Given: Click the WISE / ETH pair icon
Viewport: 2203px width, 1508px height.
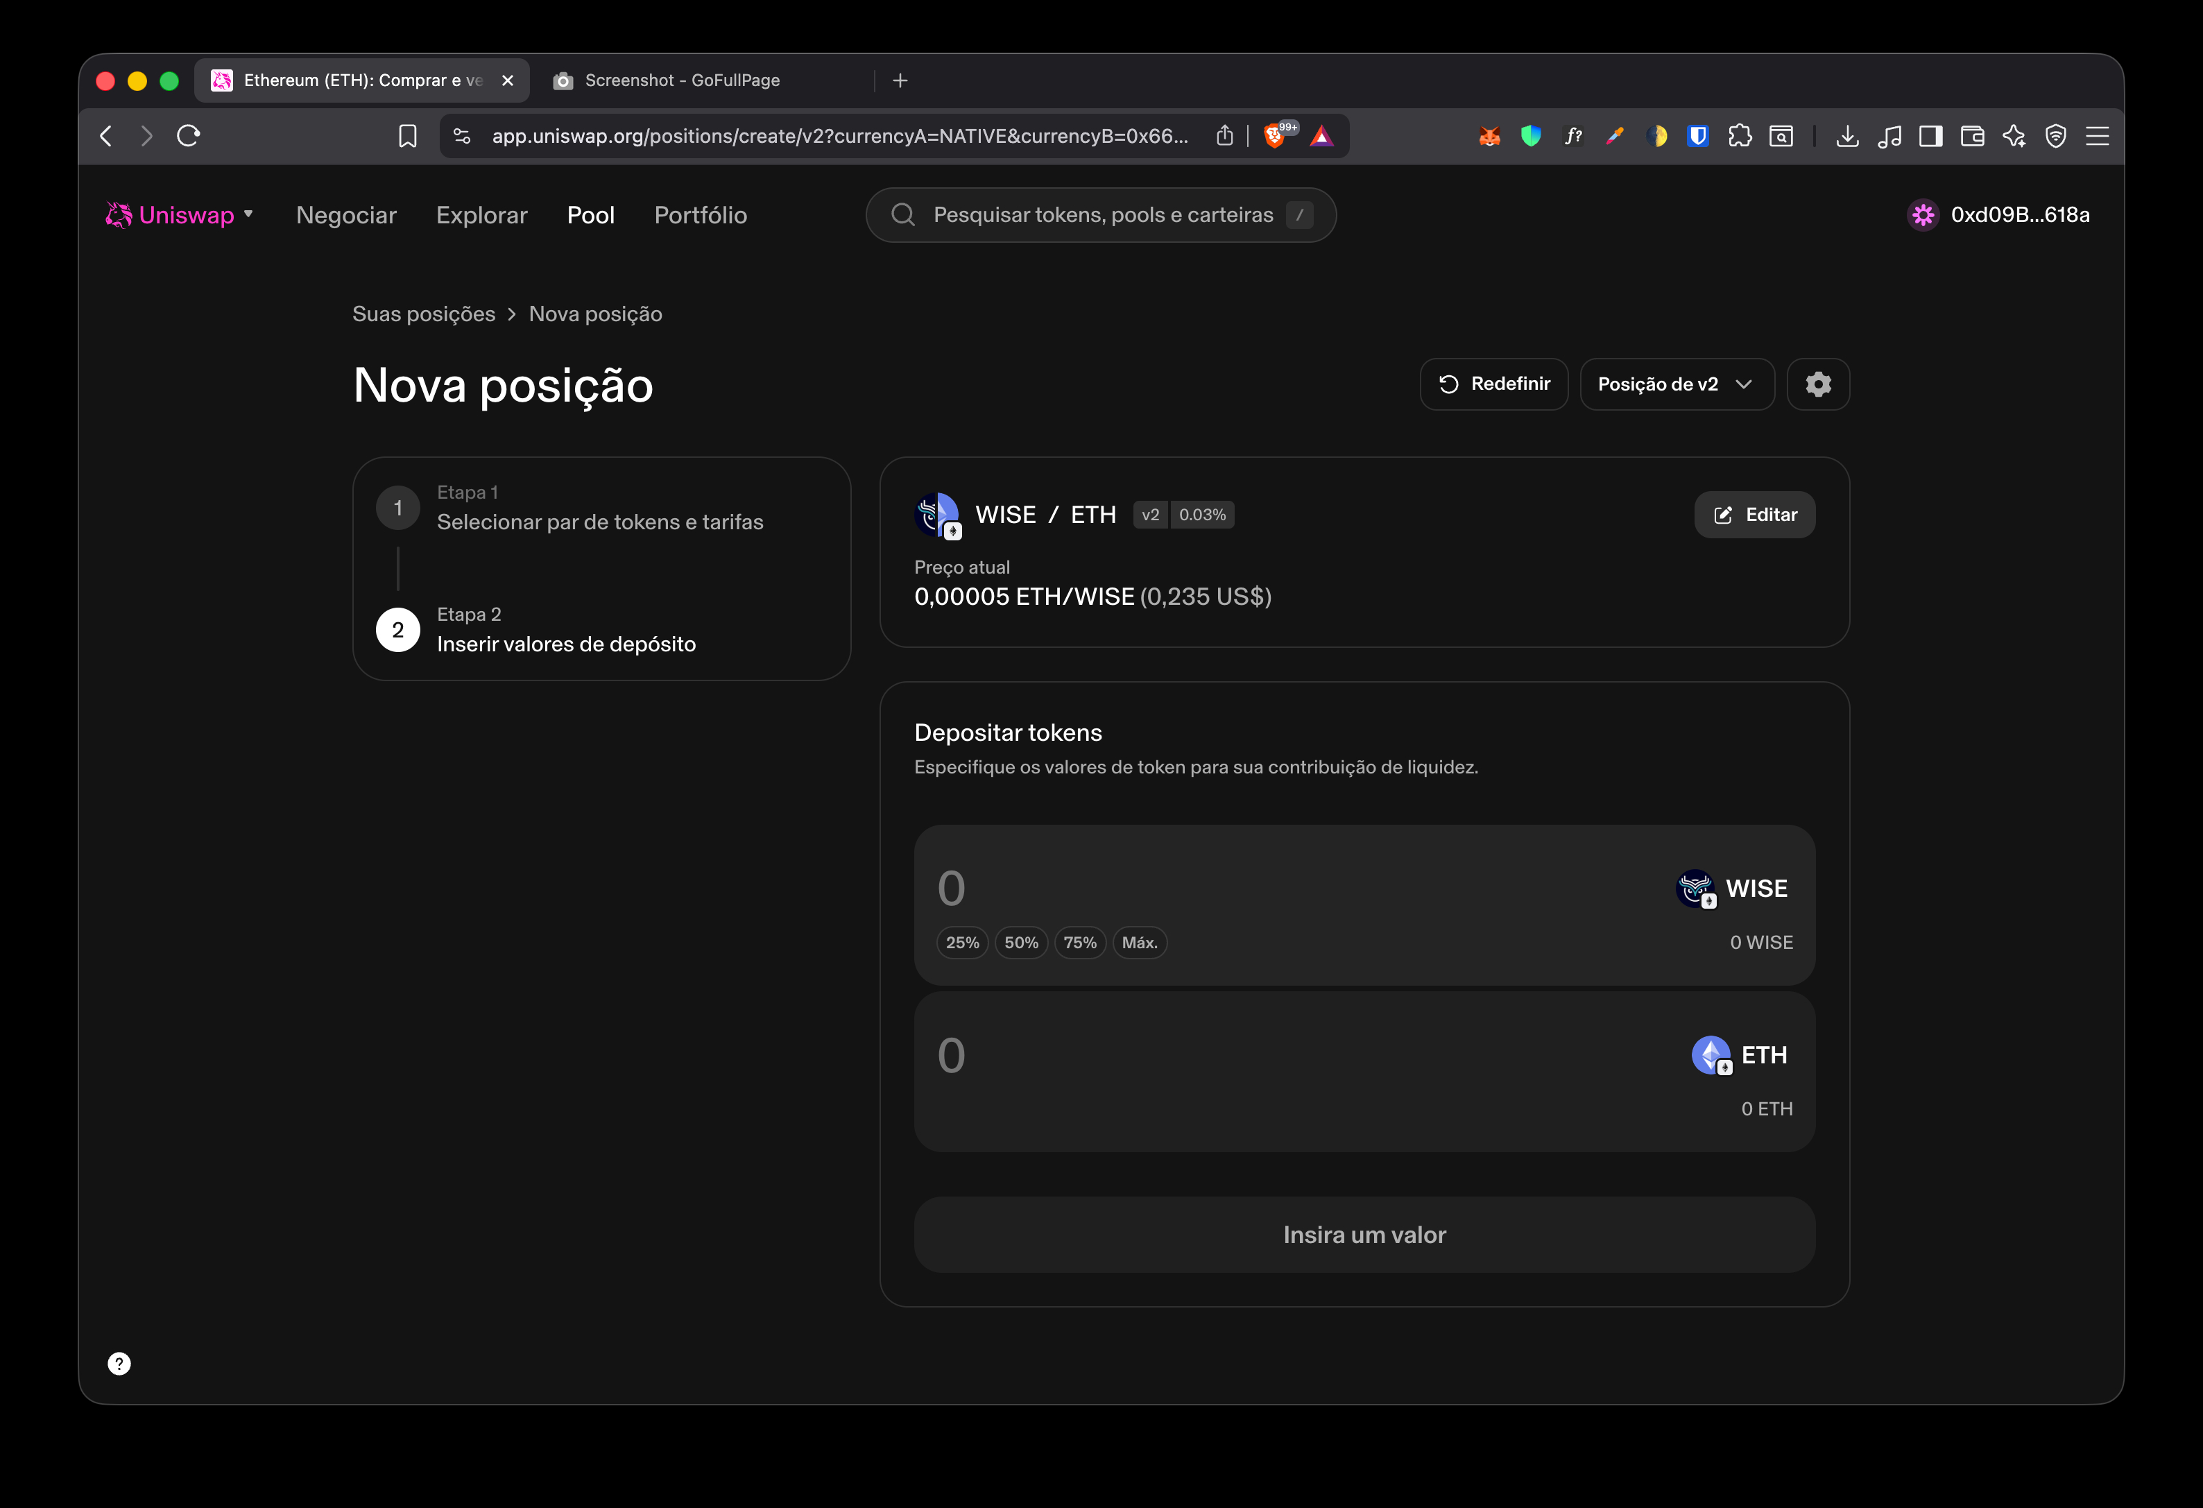Looking at the screenshot, I should [x=938, y=515].
